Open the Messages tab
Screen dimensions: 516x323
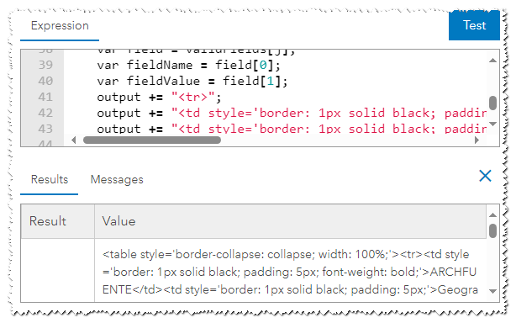[117, 179]
